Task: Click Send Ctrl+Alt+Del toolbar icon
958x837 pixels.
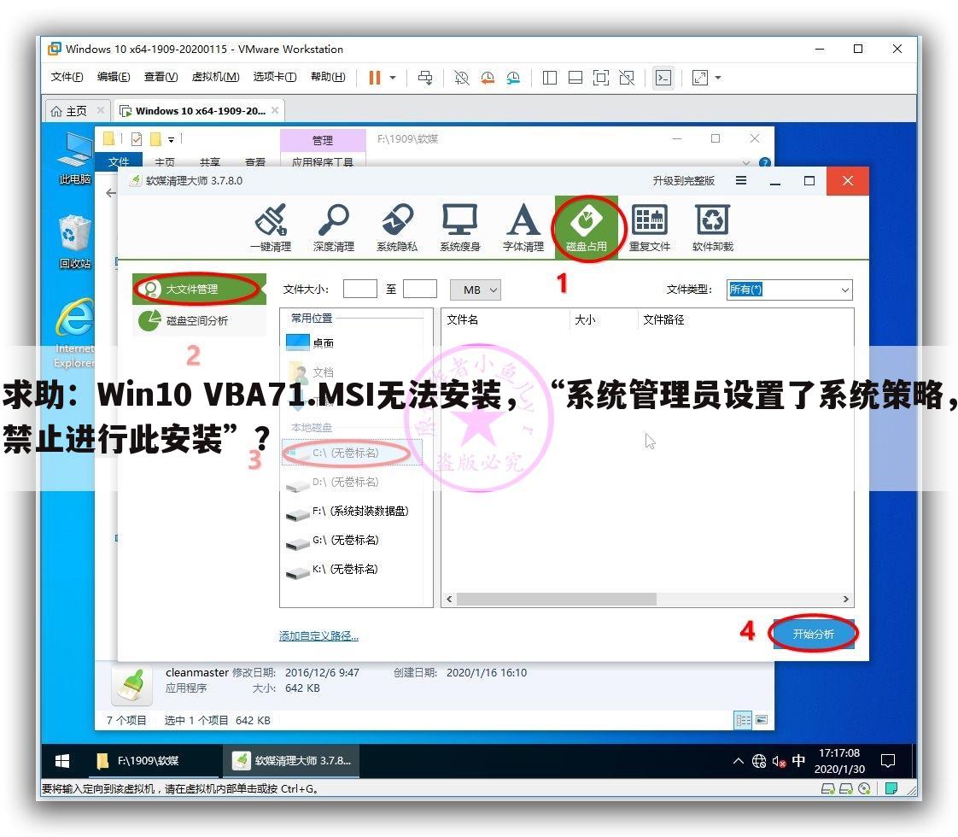Action: 425,78
